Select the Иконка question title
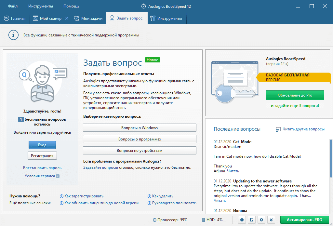The image size is (333, 226). [240, 211]
